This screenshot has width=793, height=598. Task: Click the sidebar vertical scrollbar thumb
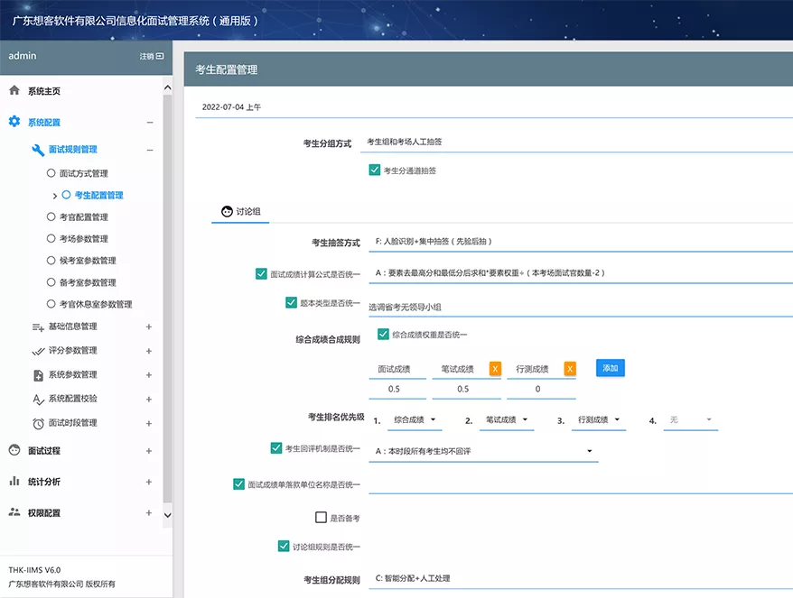click(x=167, y=298)
